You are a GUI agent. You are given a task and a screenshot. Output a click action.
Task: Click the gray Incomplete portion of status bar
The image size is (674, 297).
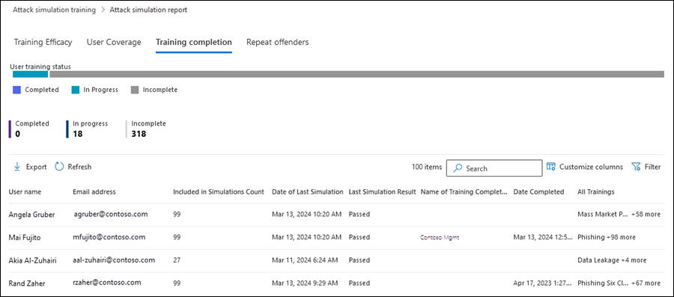click(x=356, y=74)
